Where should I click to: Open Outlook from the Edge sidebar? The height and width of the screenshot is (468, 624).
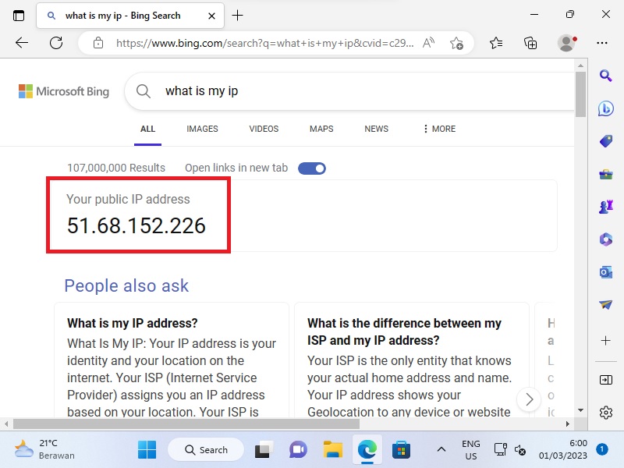tap(605, 272)
